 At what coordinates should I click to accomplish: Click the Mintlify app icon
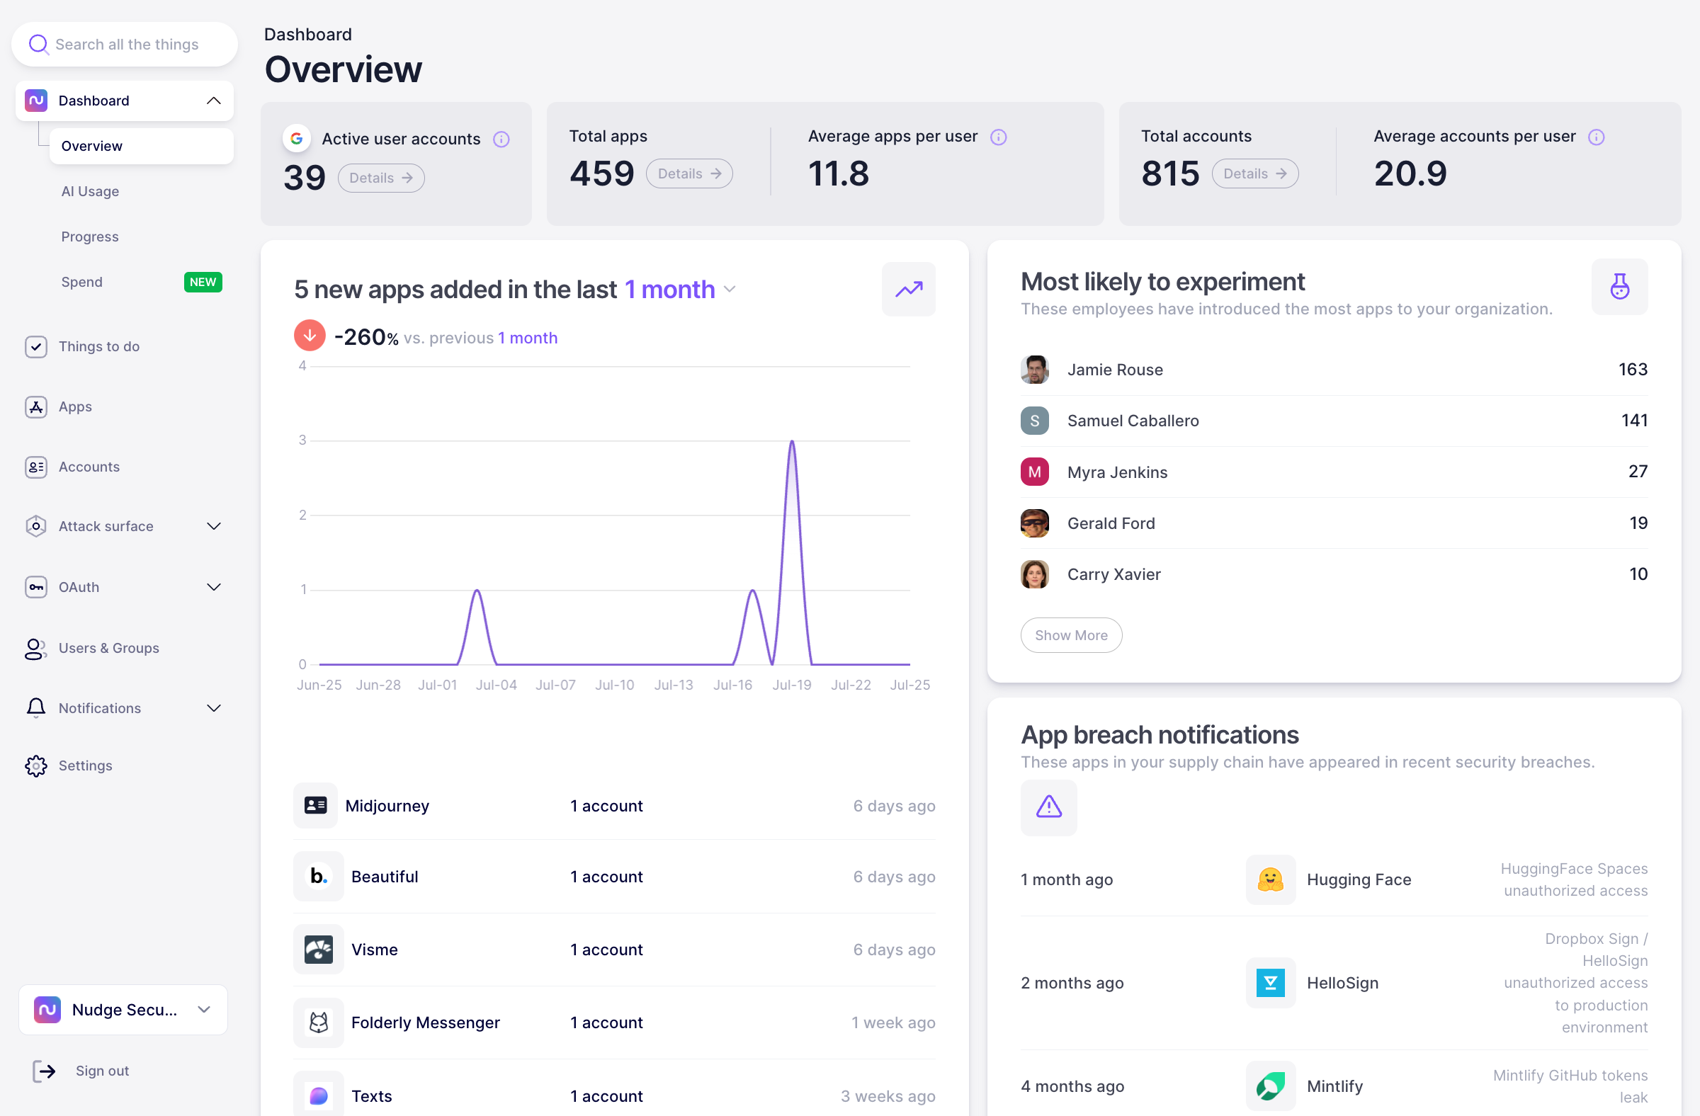[x=1271, y=1086]
